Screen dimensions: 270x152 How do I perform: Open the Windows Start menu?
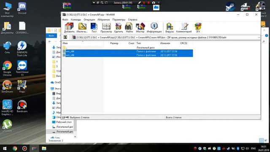click(5, 148)
